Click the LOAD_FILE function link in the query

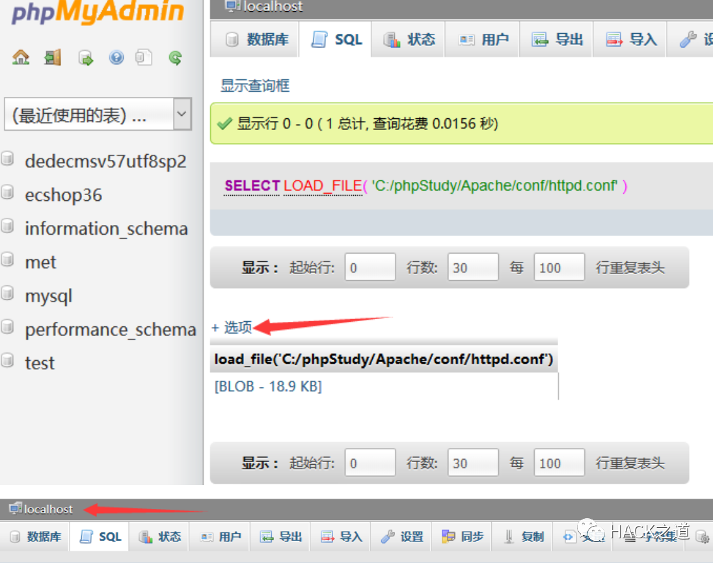pos(323,186)
